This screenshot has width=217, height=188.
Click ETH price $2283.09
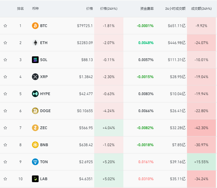coord(85,43)
